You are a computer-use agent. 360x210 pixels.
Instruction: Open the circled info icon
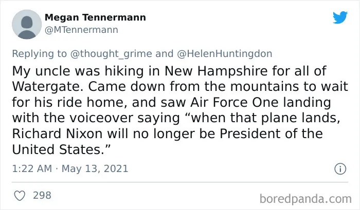pyautogui.click(x=340, y=169)
